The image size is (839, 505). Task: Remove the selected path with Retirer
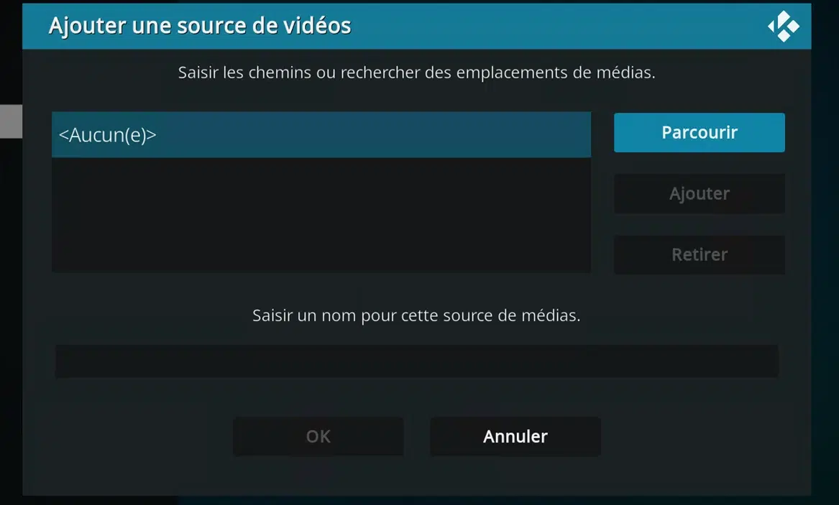pos(699,254)
